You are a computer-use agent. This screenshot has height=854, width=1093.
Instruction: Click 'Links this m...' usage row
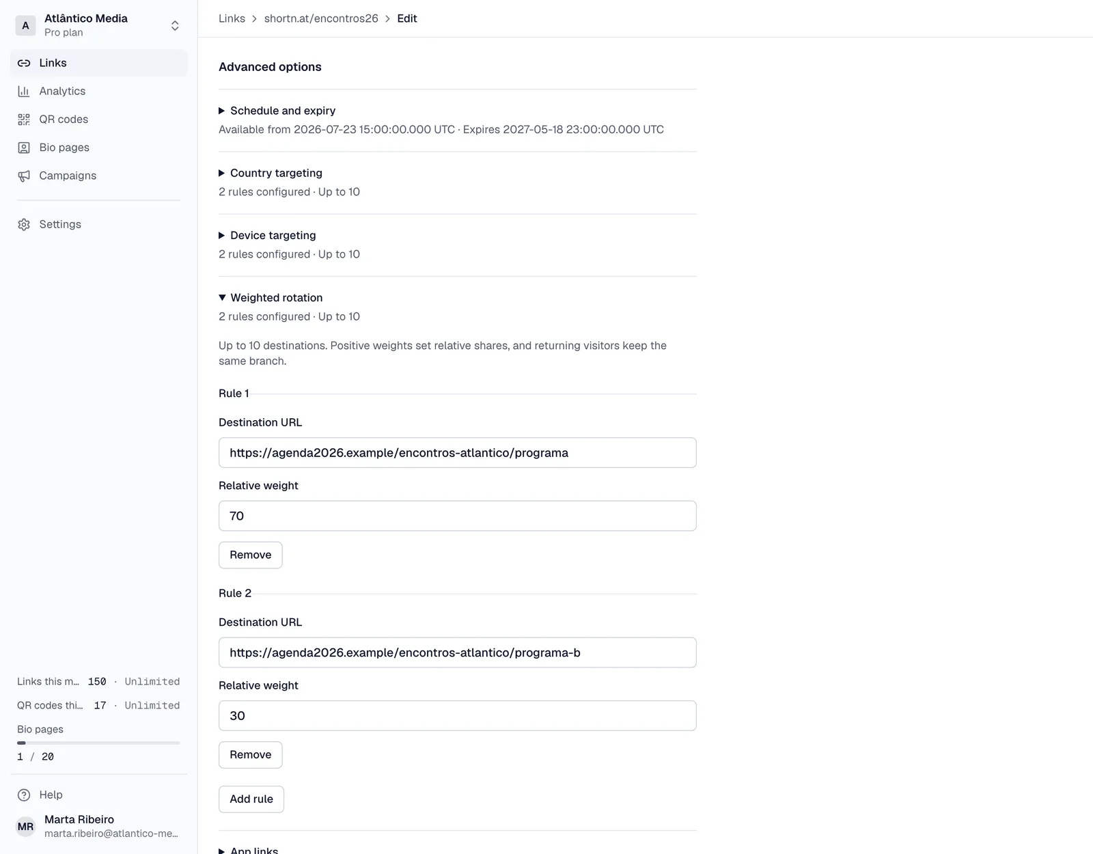[98, 682]
